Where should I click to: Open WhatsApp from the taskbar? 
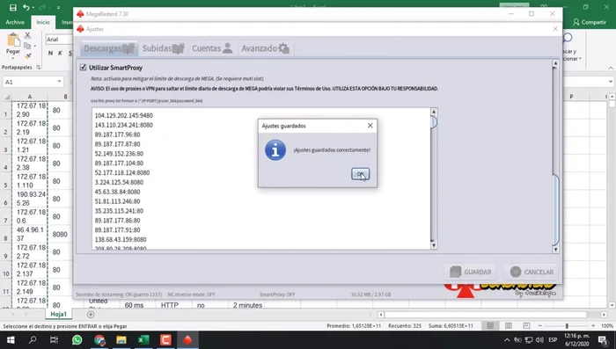tap(77, 340)
